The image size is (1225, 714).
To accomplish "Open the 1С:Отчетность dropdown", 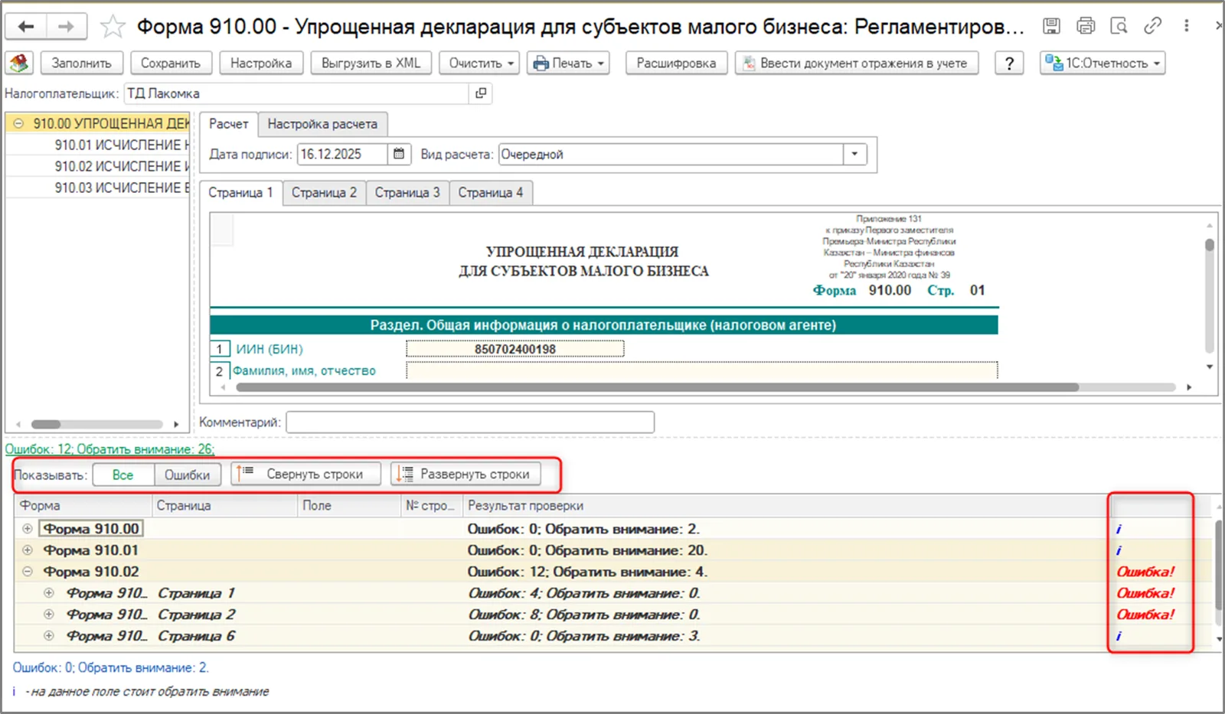I will point(1102,63).
